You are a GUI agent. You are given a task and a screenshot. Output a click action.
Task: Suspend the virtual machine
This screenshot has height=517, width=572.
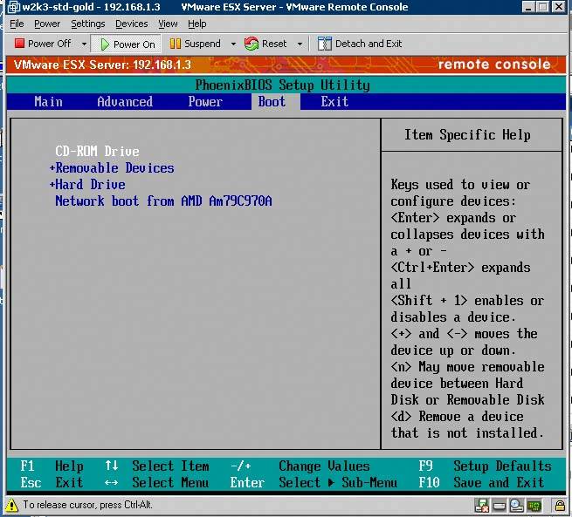tap(195, 44)
